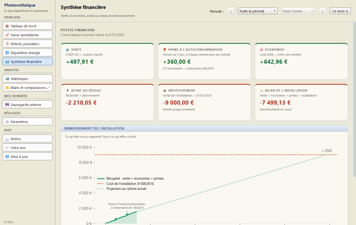Click the pencil icon of Saisie quotidienne
This screenshot has width=356, height=225.
click(7, 35)
